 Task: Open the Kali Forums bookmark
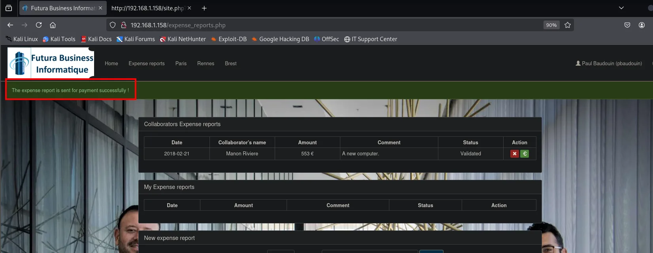click(x=136, y=39)
